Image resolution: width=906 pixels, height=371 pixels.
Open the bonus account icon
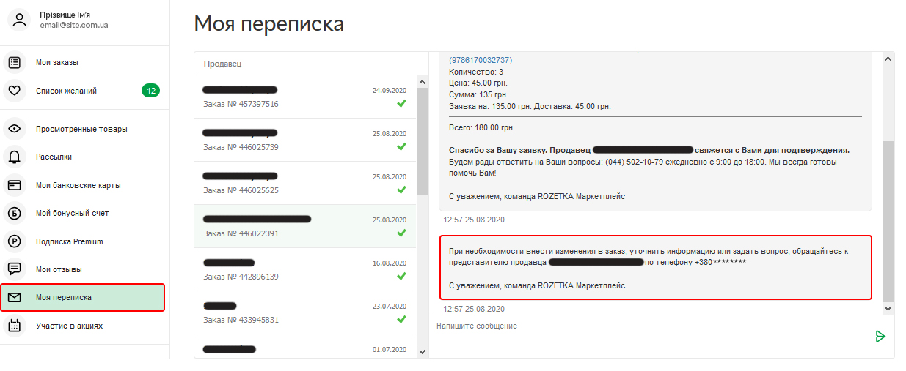coord(14,213)
